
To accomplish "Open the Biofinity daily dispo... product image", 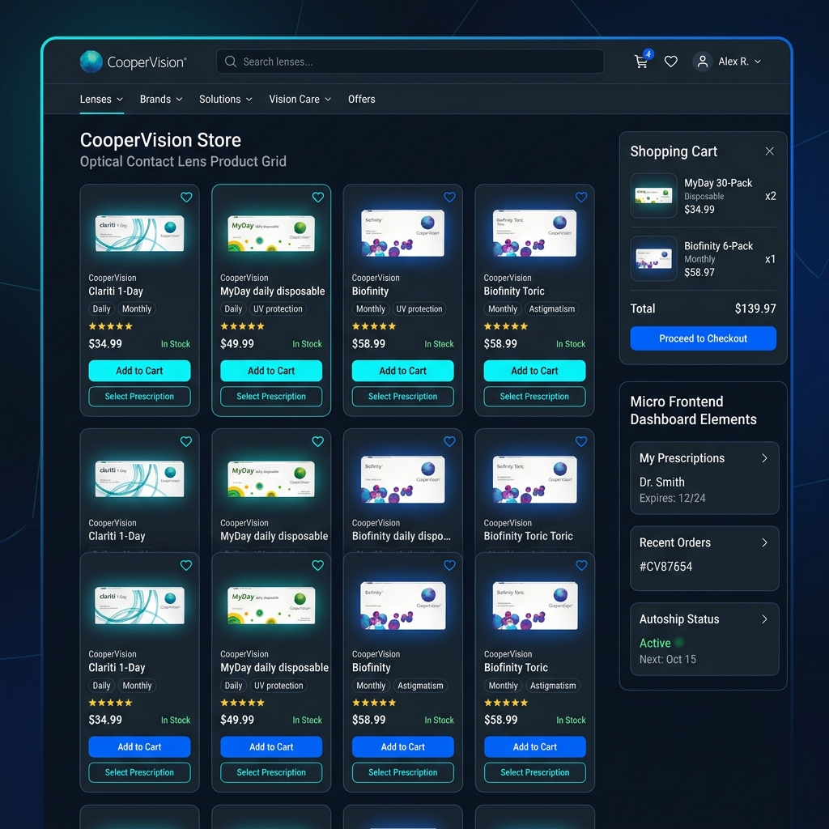I will pos(403,479).
